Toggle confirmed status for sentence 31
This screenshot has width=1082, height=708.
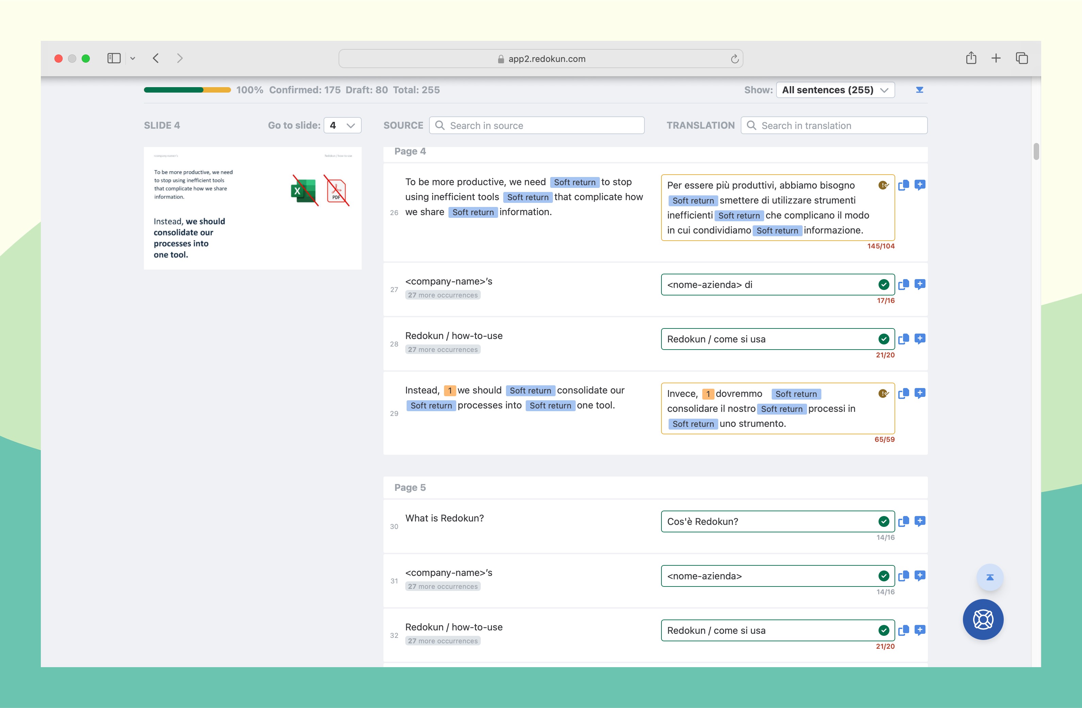(884, 575)
